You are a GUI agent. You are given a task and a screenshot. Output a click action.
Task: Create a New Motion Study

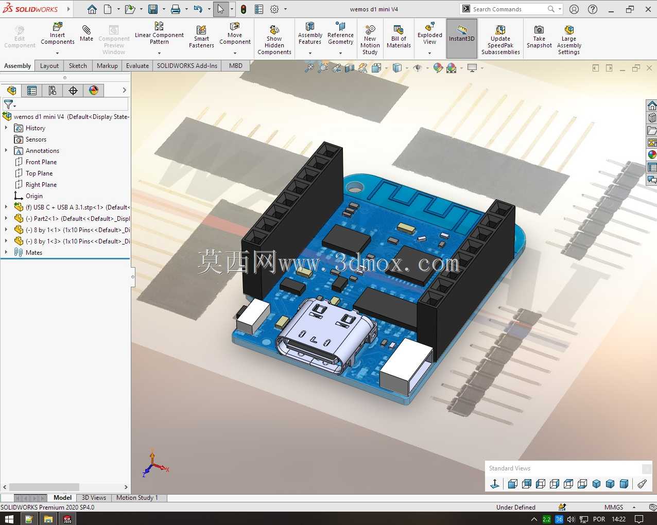point(370,39)
